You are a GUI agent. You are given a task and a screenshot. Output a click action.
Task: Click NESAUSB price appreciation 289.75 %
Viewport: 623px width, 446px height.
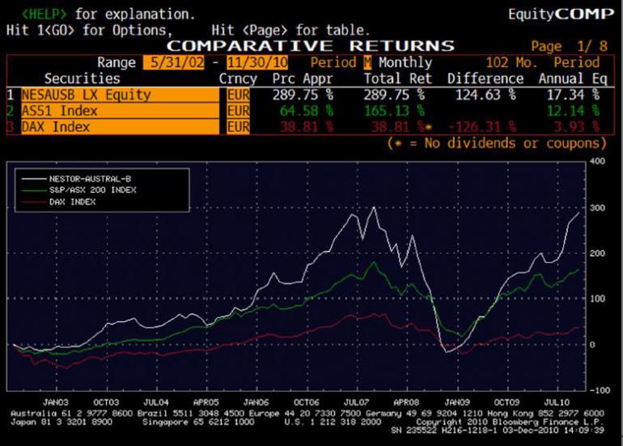(303, 95)
